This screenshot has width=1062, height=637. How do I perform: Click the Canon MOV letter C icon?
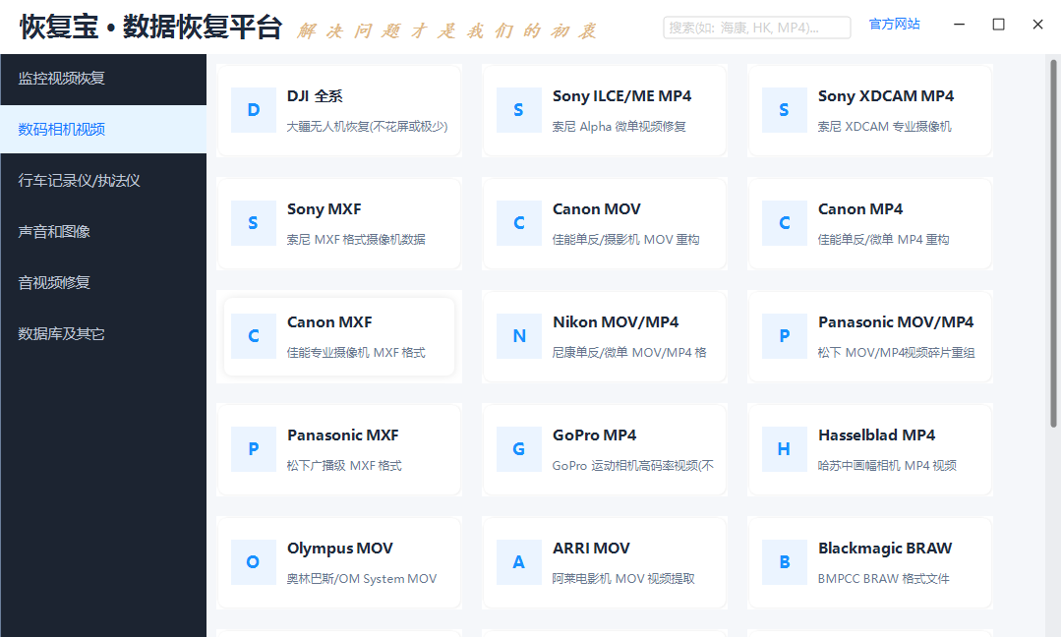(x=519, y=223)
